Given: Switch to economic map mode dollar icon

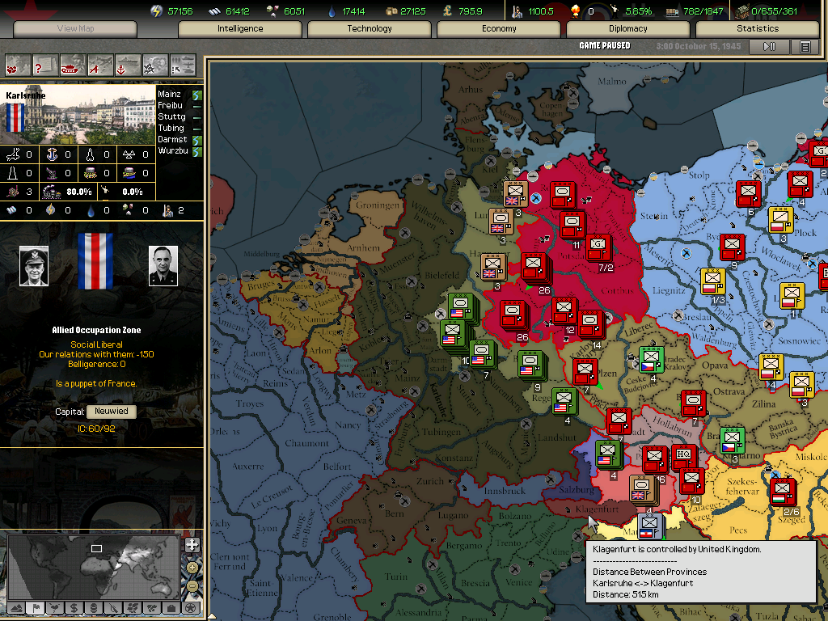Looking at the screenshot, I should tap(74, 607).
